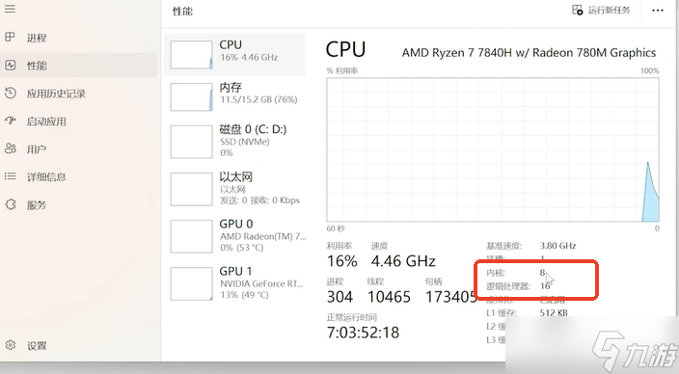Click the large CPU heading
The width and height of the screenshot is (679, 374).
[345, 49]
